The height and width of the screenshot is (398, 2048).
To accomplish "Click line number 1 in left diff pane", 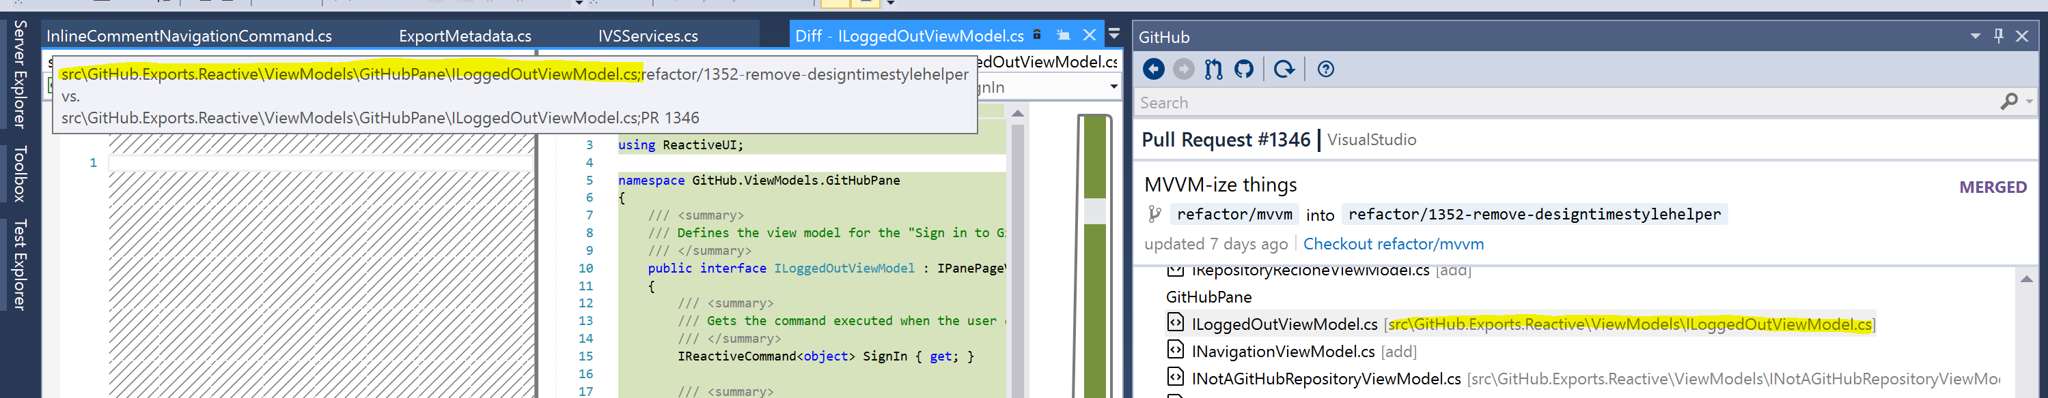I will click(x=93, y=162).
